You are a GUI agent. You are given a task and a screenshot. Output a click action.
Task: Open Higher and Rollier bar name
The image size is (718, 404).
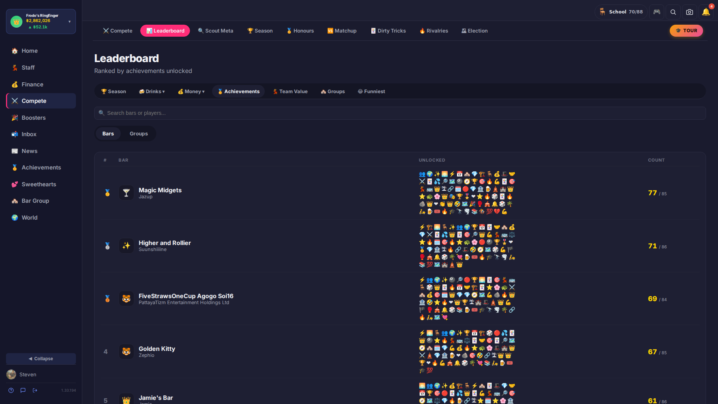[x=165, y=243]
